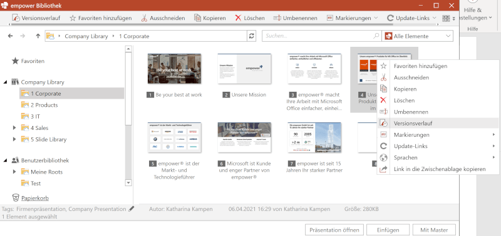This screenshot has height=236, width=501.
Task: Choose Favoriten hinzufügen in context menu
Action: [438, 66]
